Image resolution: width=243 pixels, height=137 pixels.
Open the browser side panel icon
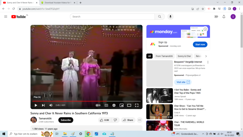click(229, 9)
